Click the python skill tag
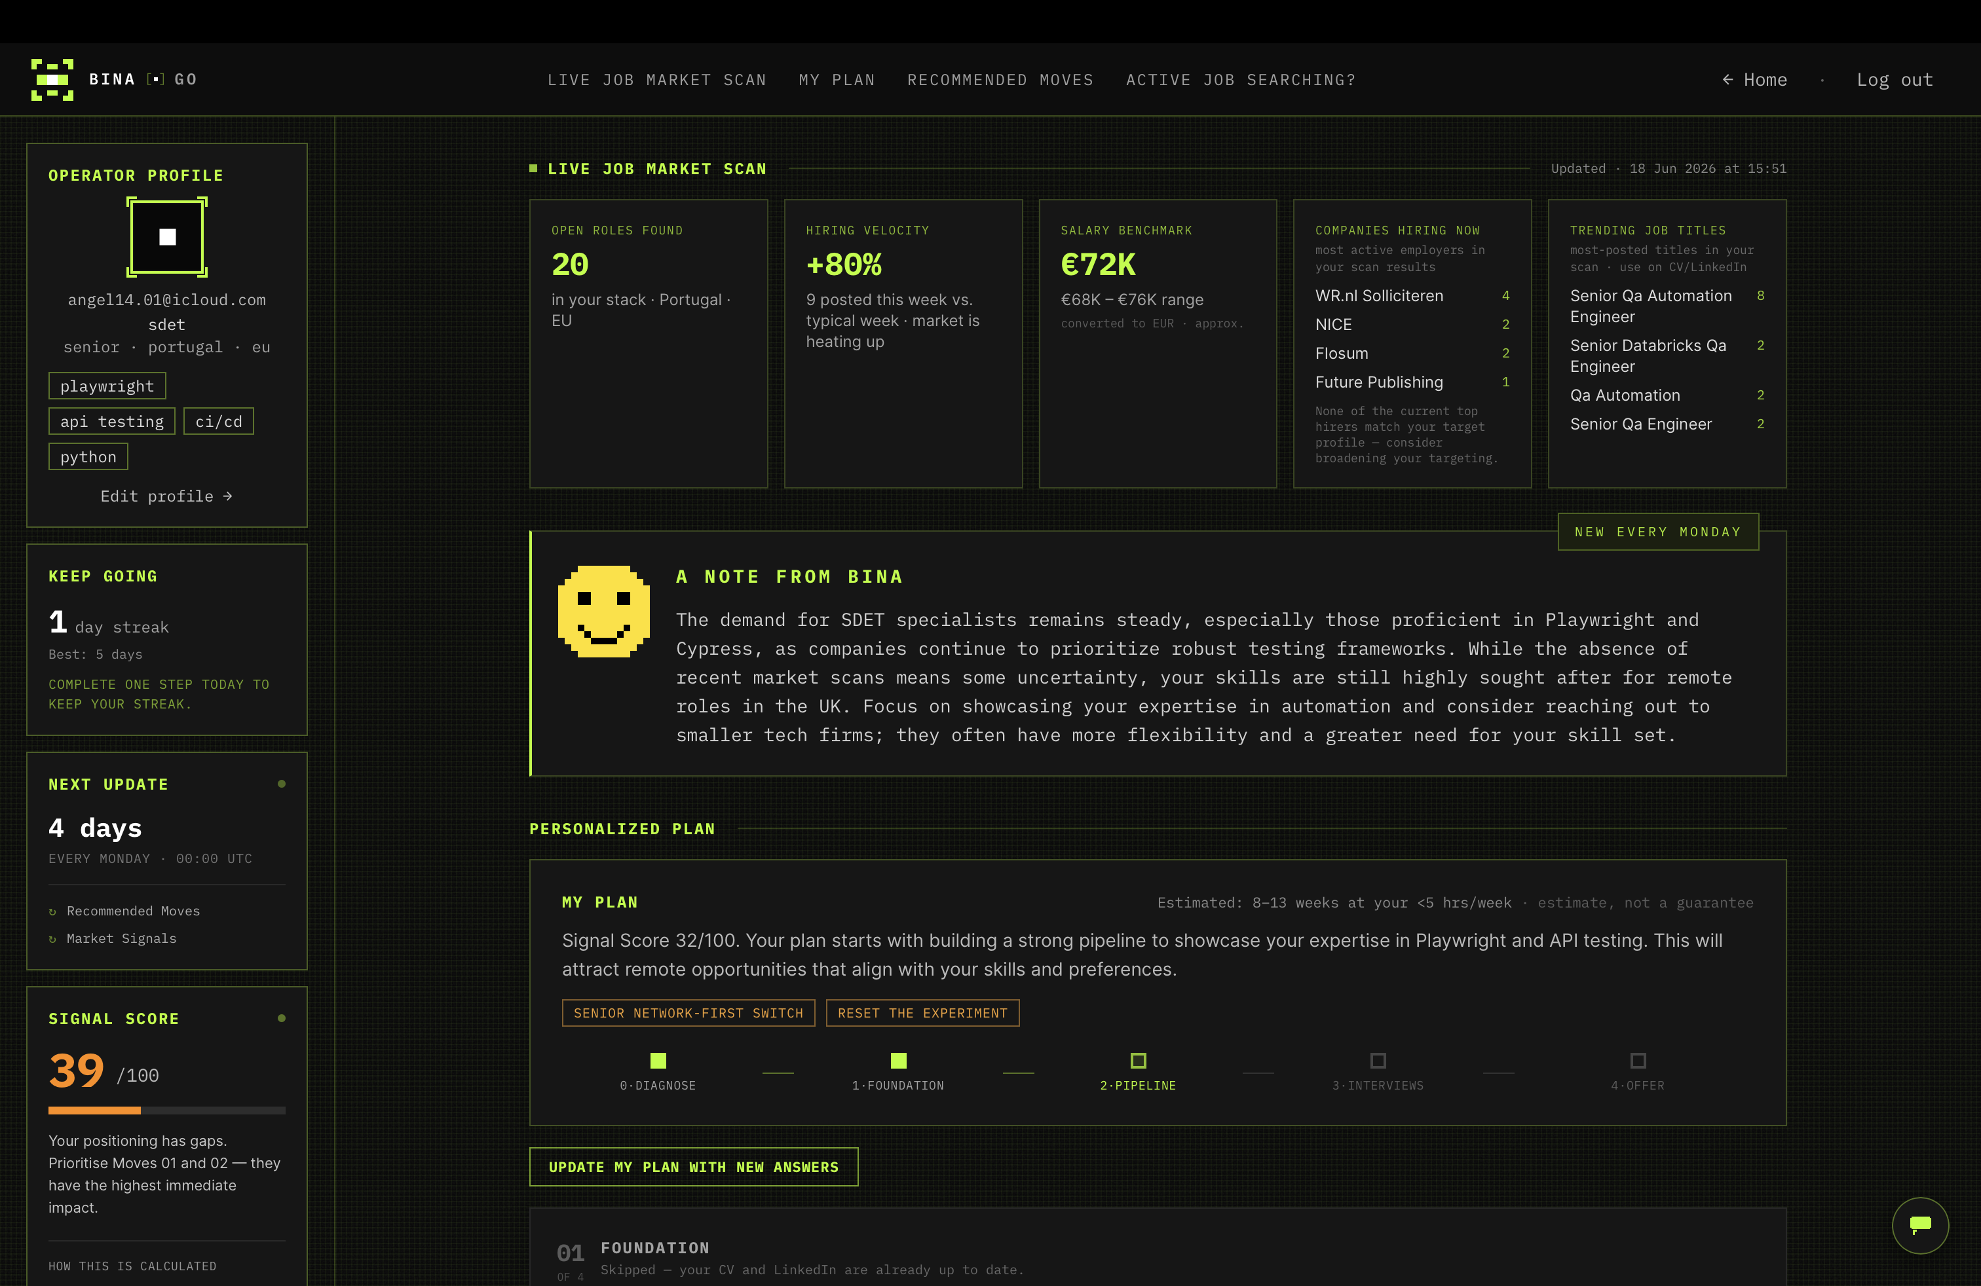Image resolution: width=1981 pixels, height=1286 pixels. tap(88, 456)
